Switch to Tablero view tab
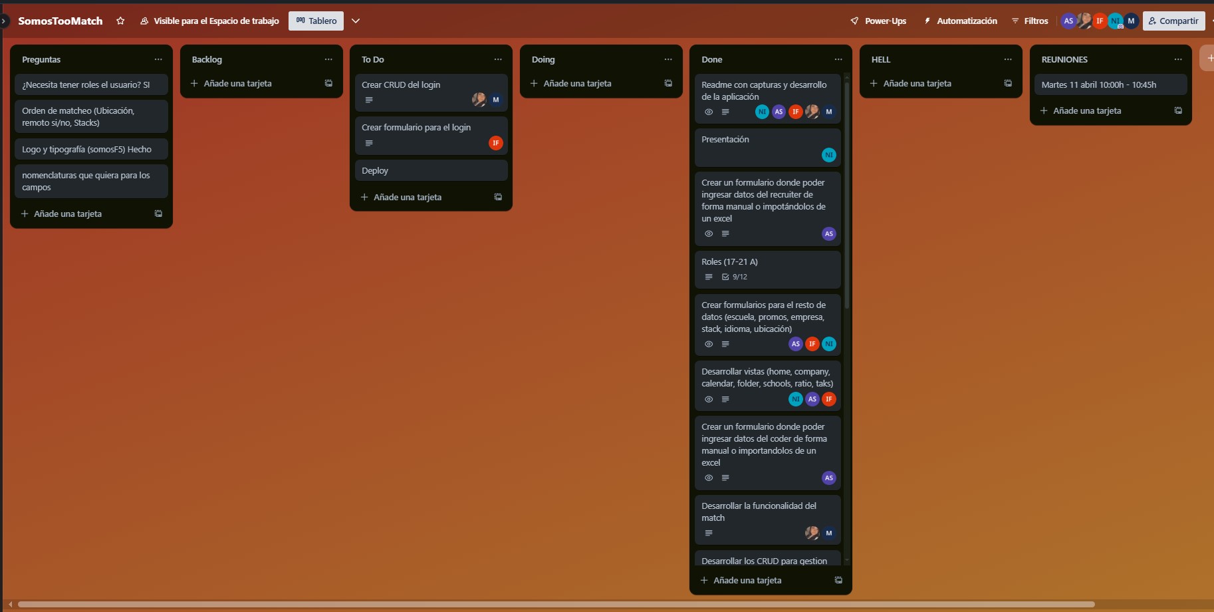Screen dimensions: 1214x612 (316, 21)
